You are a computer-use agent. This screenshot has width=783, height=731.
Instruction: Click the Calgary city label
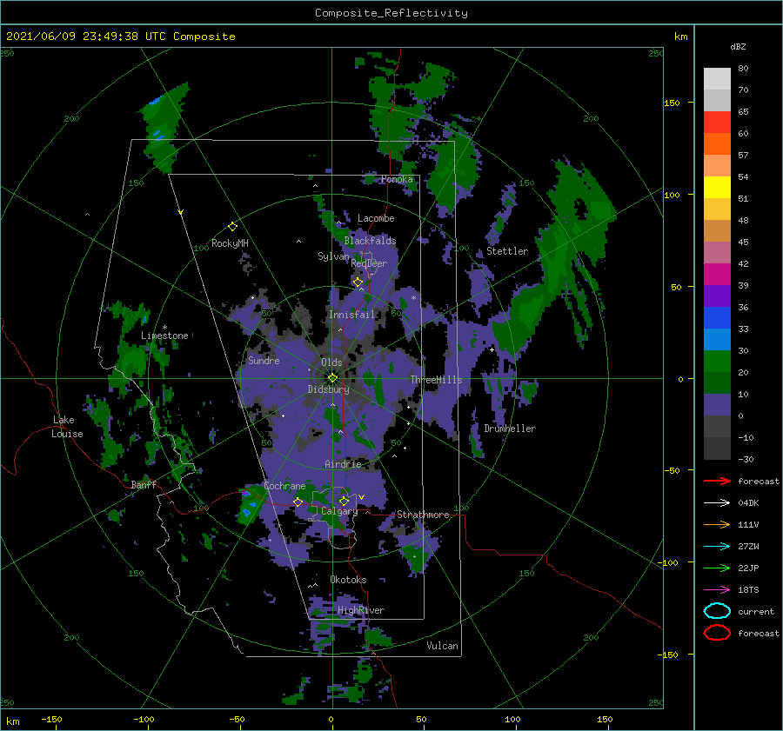[339, 511]
